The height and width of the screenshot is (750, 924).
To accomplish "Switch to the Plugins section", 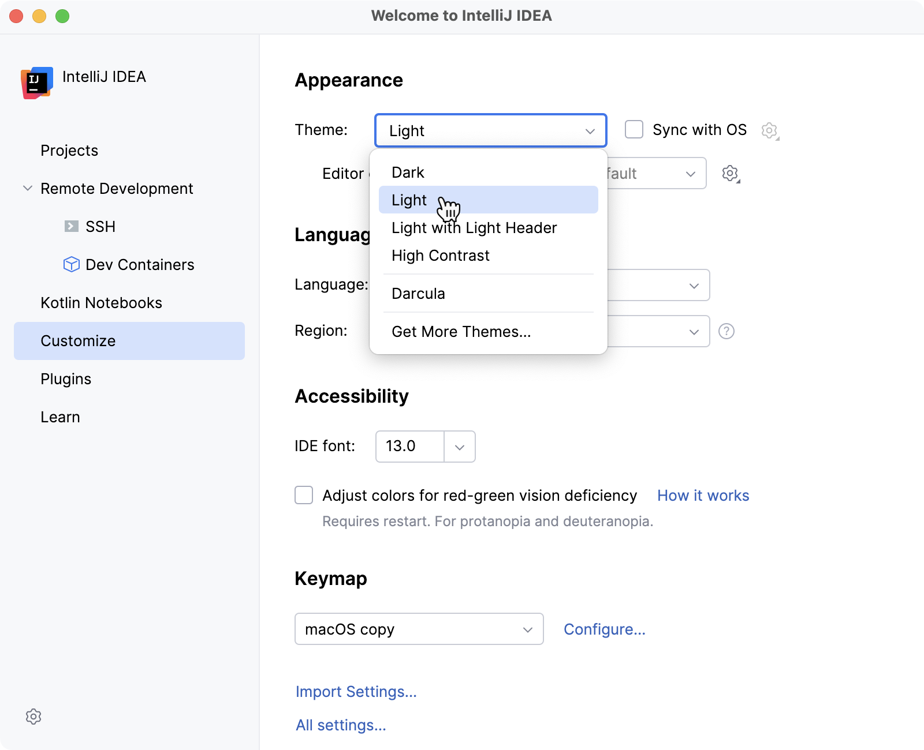I will (65, 378).
